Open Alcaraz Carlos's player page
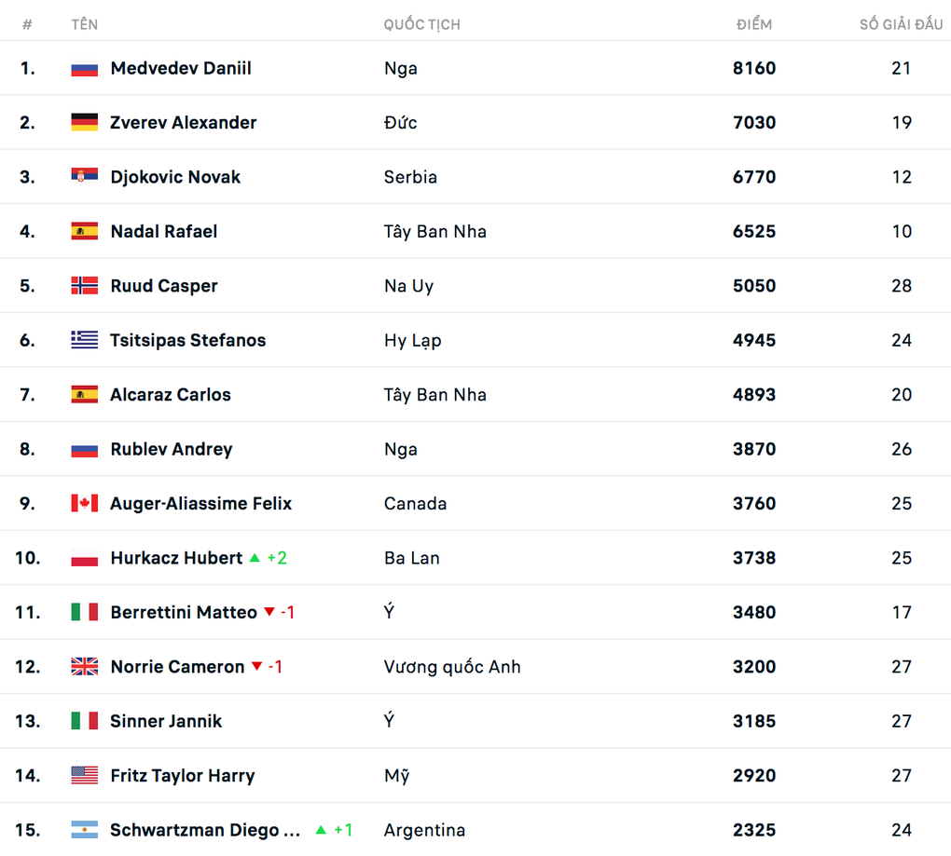 click(x=171, y=395)
